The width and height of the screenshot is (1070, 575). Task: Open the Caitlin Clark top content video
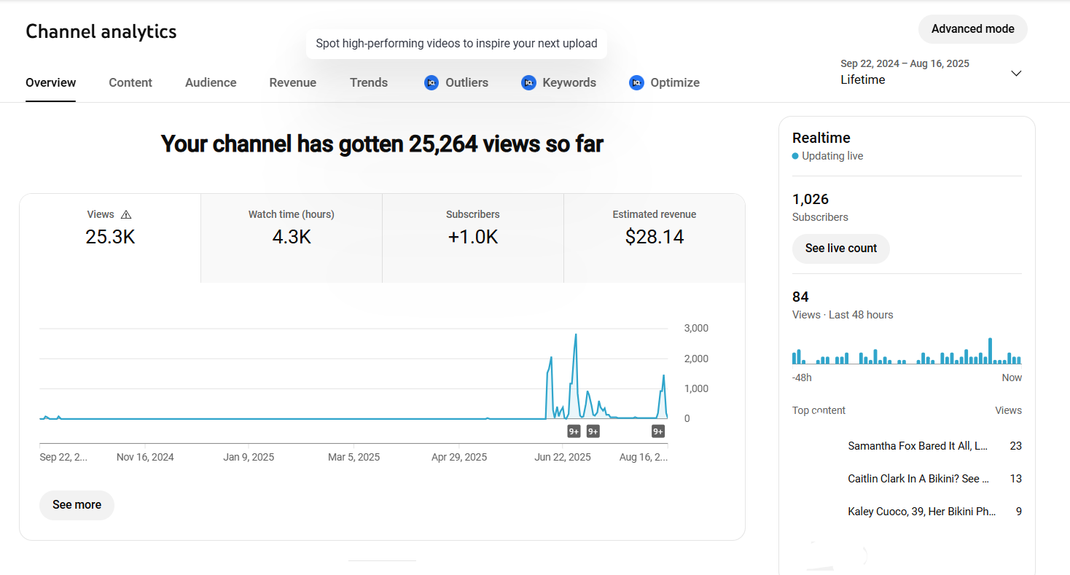(x=918, y=479)
